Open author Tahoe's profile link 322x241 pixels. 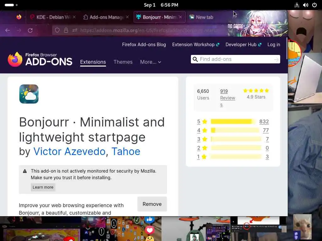(x=126, y=152)
